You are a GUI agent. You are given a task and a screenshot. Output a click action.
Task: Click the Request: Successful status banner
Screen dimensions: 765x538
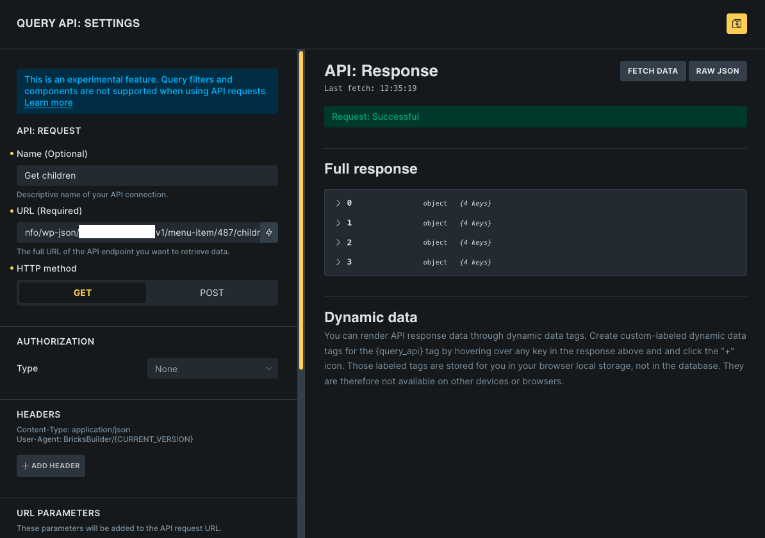click(x=535, y=117)
